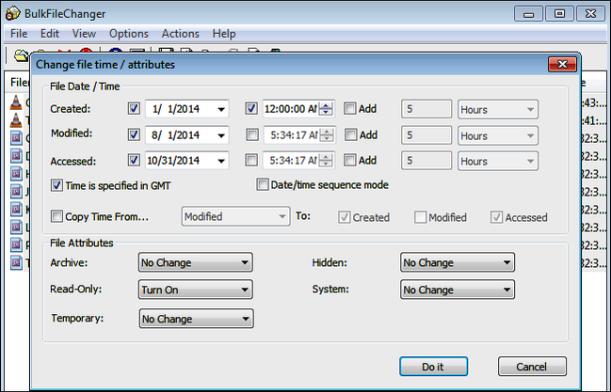611x392 pixels.
Task: Click the disabled Accessed target checkbox
Action: tap(496, 217)
